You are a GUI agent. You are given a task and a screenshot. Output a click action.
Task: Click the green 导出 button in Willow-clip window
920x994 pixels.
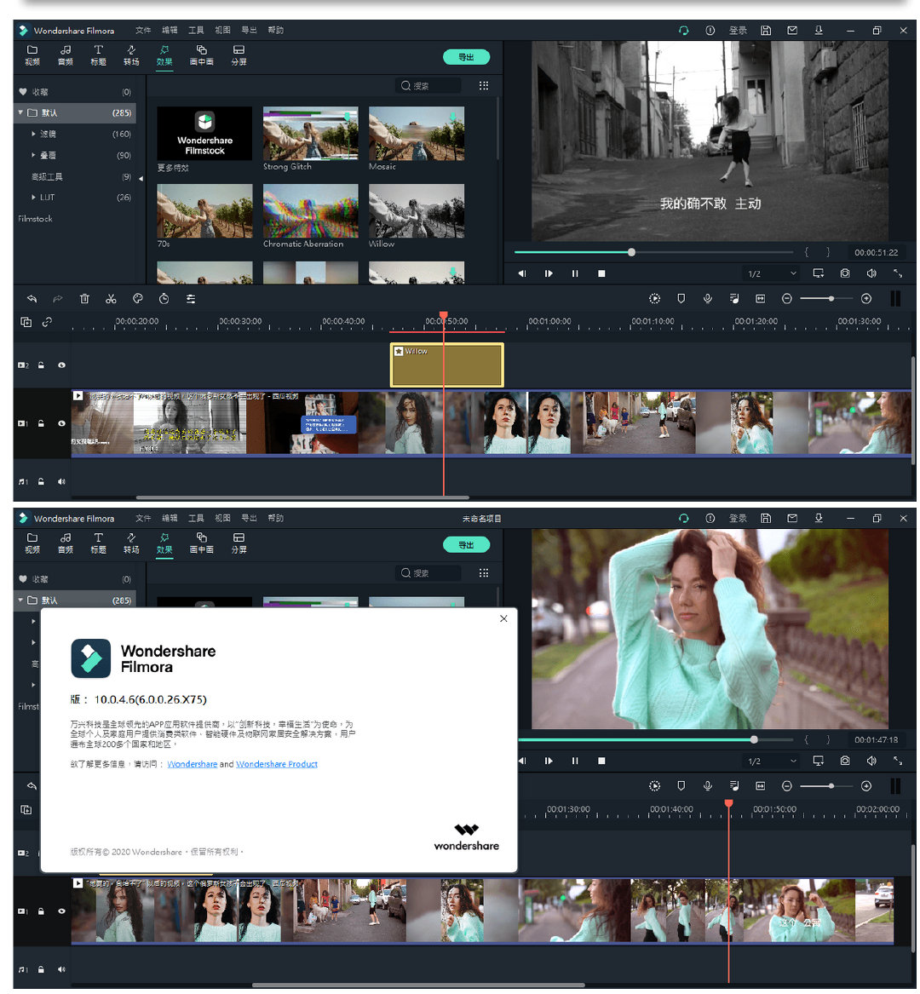point(466,57)
